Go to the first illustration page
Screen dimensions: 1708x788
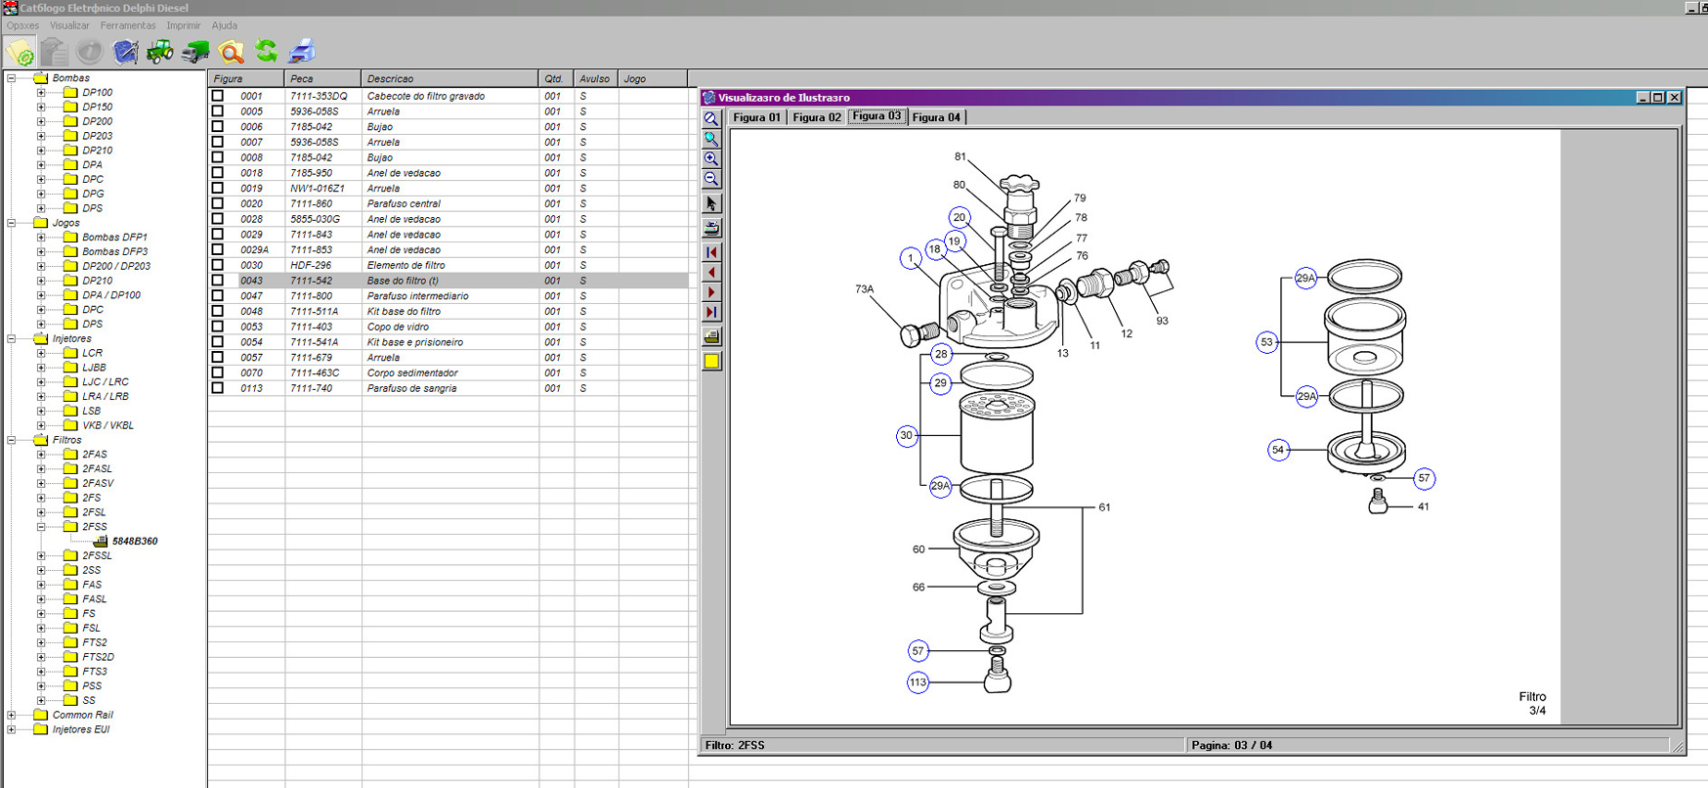coord(711,252)
